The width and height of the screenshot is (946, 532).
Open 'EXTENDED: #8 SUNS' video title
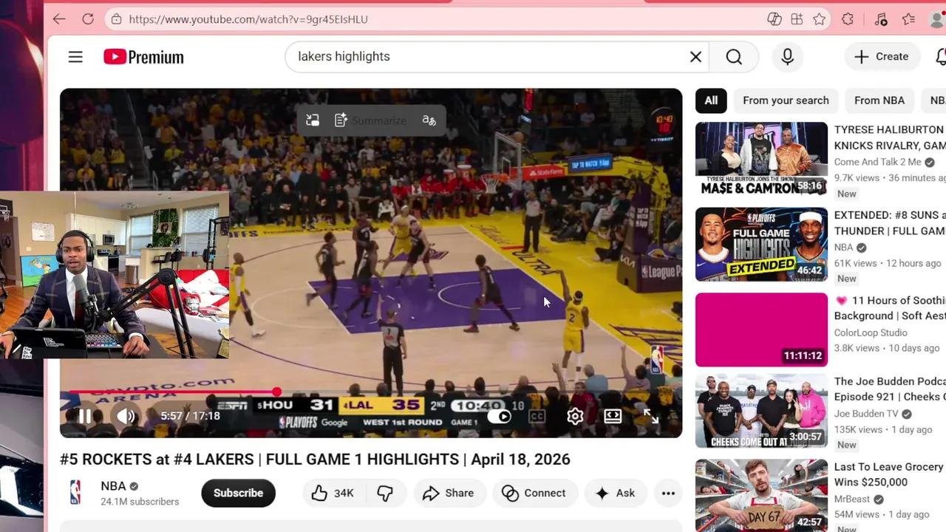click(890, 223)
